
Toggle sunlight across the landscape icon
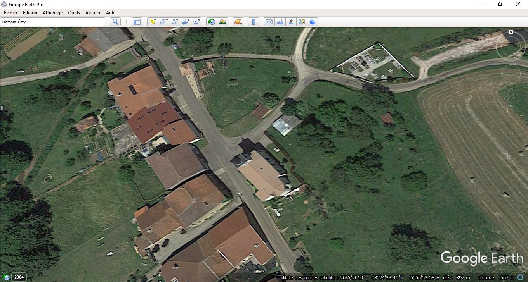coord(222,22)
